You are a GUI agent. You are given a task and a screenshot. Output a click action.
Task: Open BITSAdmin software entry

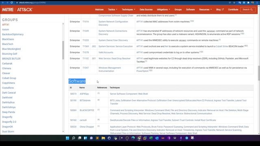85,101
